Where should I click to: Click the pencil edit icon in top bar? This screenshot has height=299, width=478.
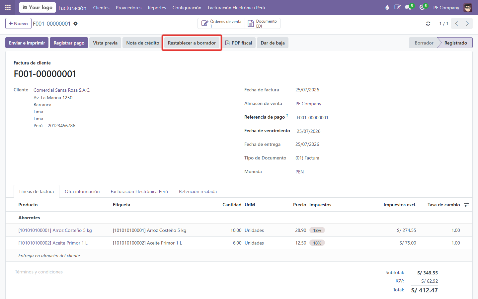(x=397, y=7)
